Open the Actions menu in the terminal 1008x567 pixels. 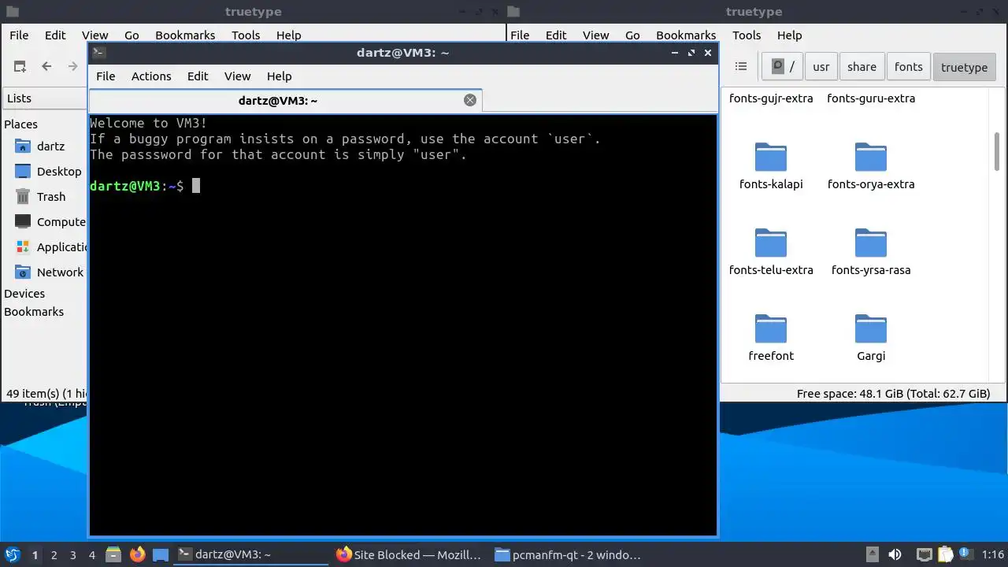click(151, 76)
